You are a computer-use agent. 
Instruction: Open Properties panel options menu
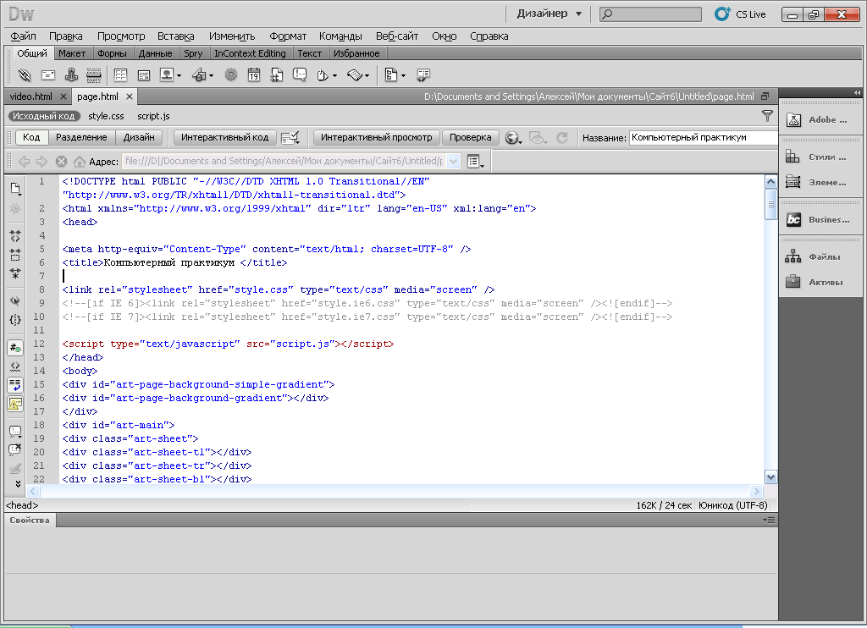point(769,521)
